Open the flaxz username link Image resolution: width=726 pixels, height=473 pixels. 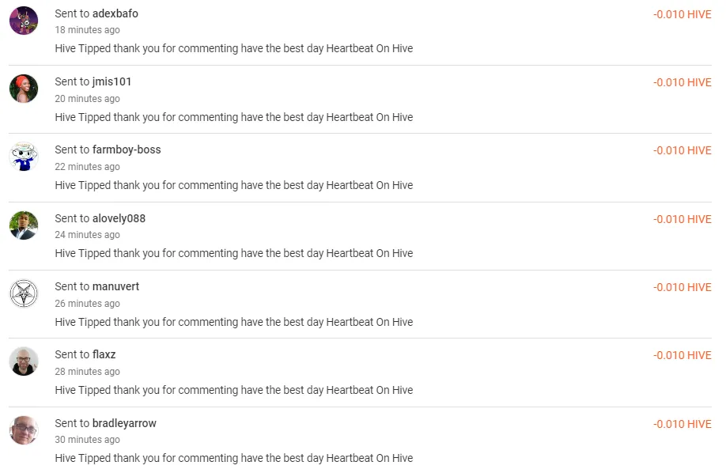pyautogui.click(x=104, y=354)
